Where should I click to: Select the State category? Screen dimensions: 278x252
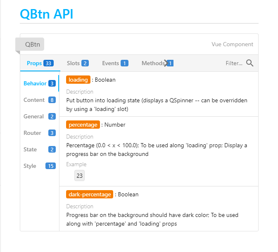[x=40, y=149]
